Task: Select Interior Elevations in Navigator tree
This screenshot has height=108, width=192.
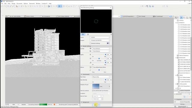Action: (184, 55)
